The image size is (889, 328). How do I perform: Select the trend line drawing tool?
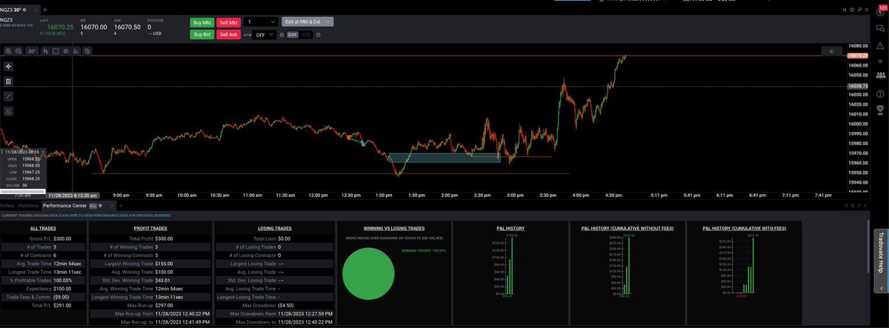(x=8, y=96)
